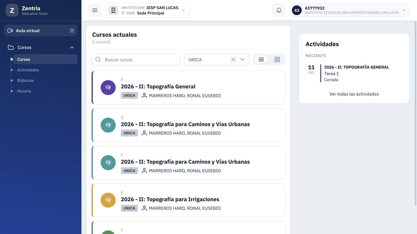This screenshot has width=417, height=234.
Task: Open Horario in the sidebar
Action: (x=24, y=91)
